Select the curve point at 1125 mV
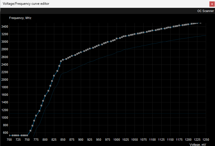 [x=161, y=29]
